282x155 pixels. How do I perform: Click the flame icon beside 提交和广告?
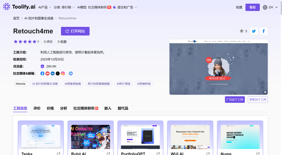(114, 7)
